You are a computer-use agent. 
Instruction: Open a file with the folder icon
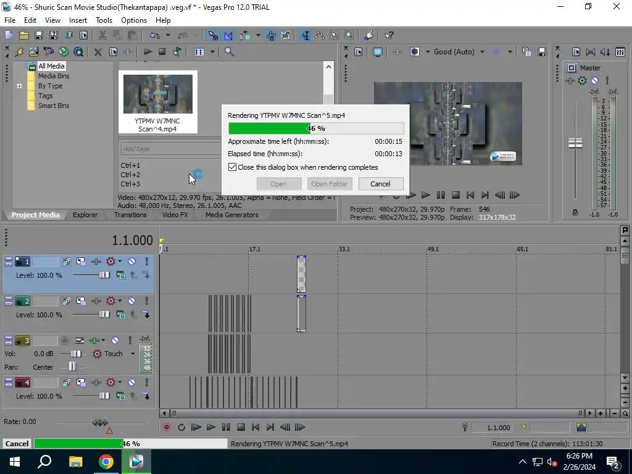[24, 35]
